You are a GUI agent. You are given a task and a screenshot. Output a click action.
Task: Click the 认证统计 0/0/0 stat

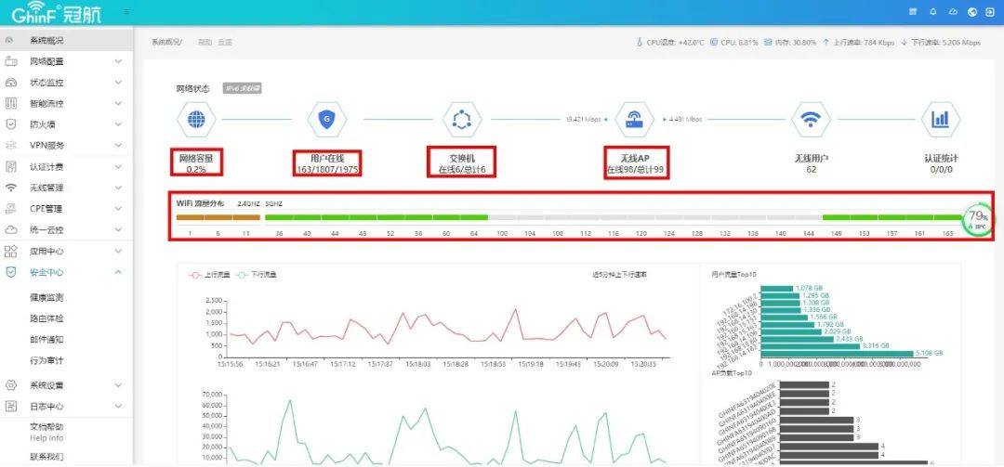pos(941,163)
